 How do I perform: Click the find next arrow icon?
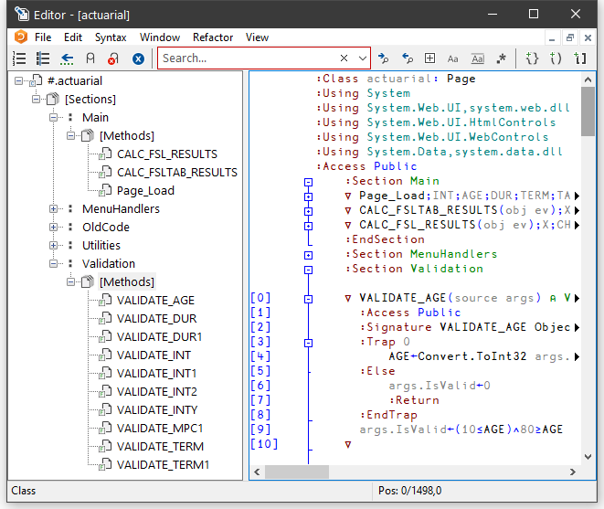[x=384, y=58]
